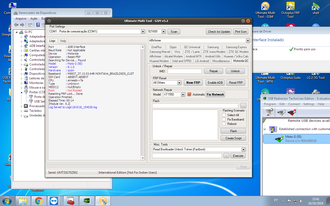Click the log panel vertical scrollbar
The image size is (330, 206).
143,103
